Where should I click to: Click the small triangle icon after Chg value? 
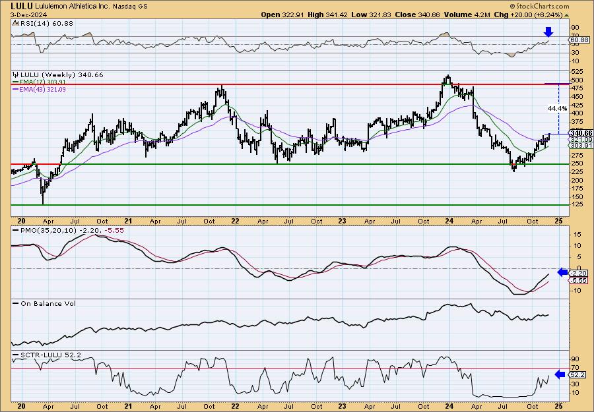[567, 15]
